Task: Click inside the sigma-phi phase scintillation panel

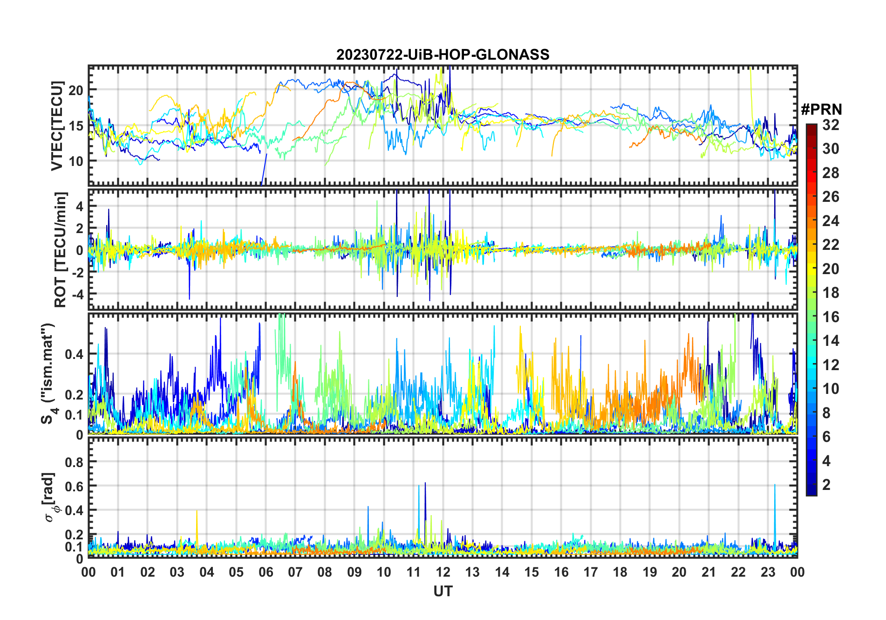Action: (443, 498)
